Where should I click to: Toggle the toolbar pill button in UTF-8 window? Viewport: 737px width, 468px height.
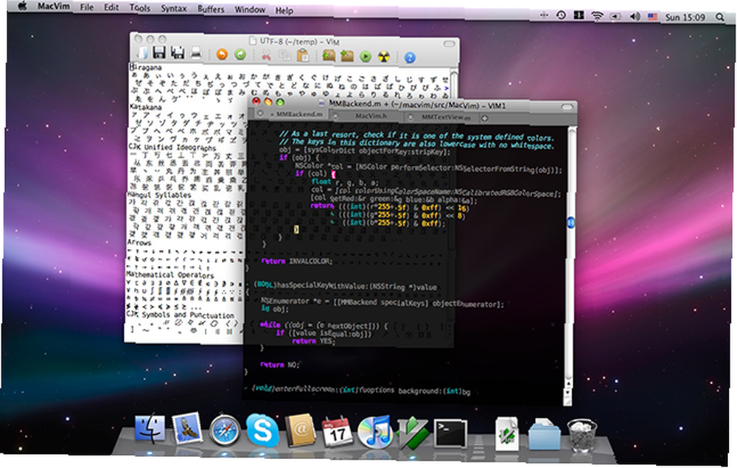pyautogui.click(x=450, y=43)
